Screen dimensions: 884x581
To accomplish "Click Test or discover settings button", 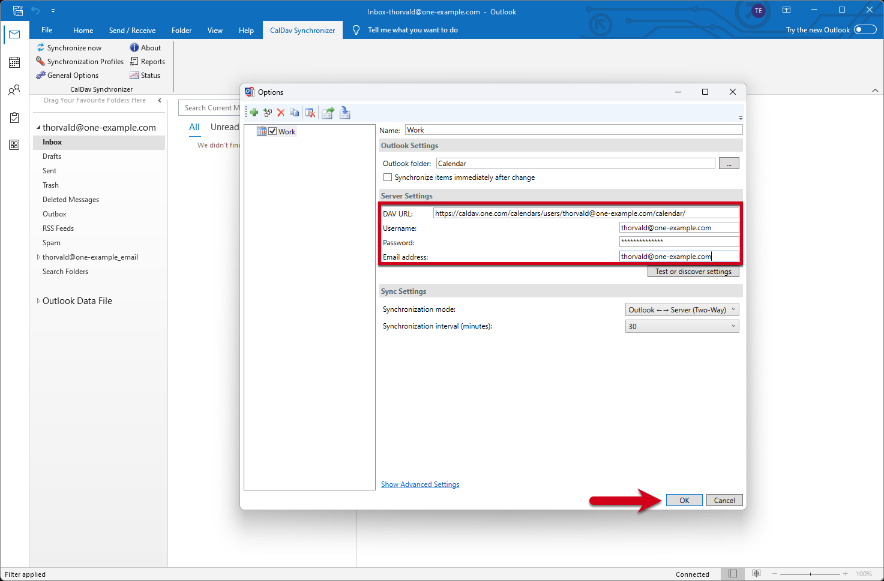I will pyautogui.click(x=693, y=272).
